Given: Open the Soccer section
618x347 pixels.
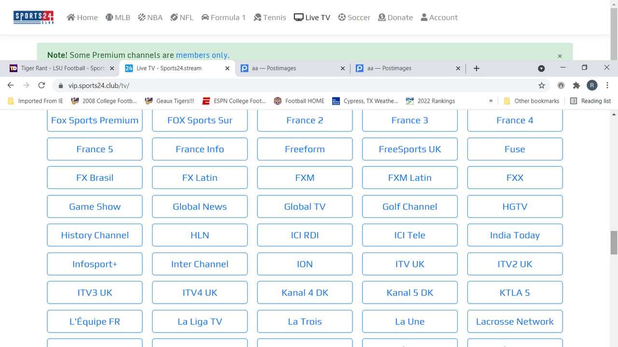Looking at the screenshot, I should (x=354, y=17).
